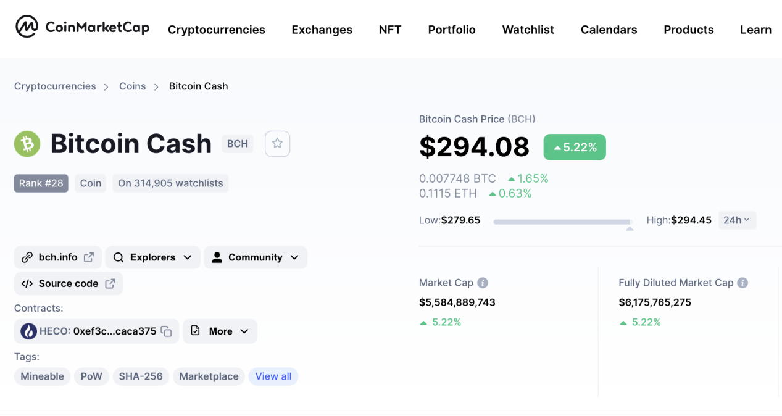The image size is (782, 416).
Task: Click View all tags
Action: 273,376
